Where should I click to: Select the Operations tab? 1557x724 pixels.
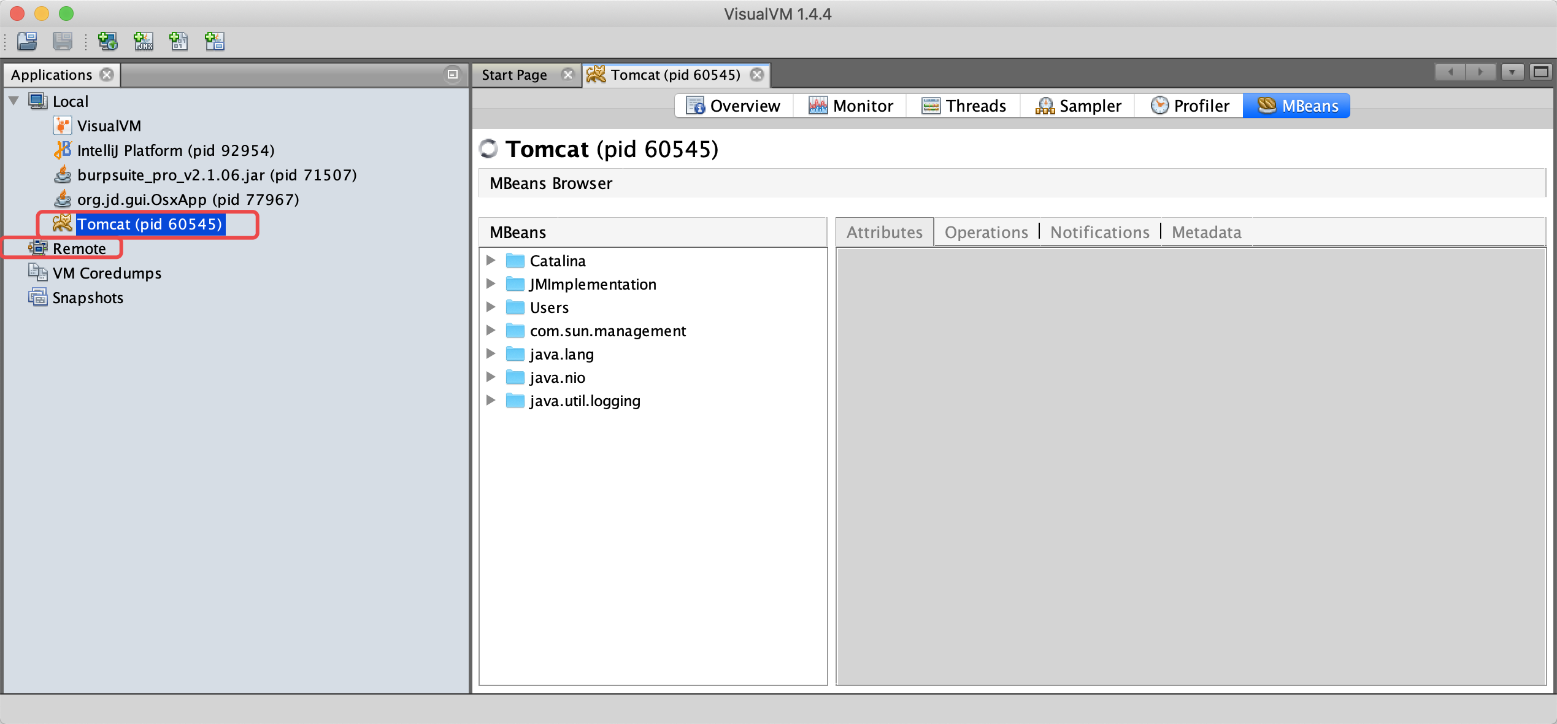pos(986,233)
